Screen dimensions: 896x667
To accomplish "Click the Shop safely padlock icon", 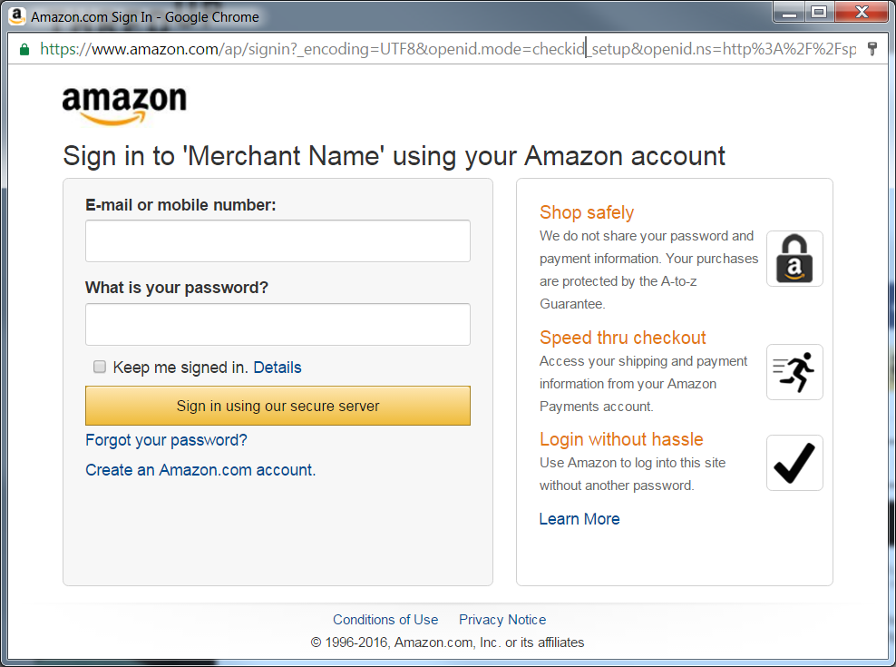I will pos(794,259).
